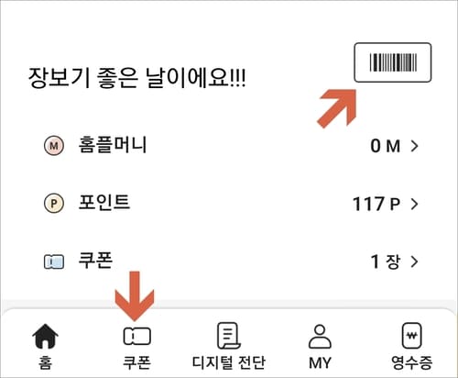Switch to the 쿠폰 tab label

coord(136,362)
